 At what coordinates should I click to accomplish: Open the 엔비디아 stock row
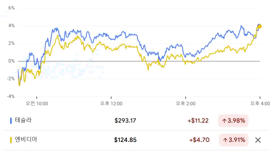(x=135, y=140)
